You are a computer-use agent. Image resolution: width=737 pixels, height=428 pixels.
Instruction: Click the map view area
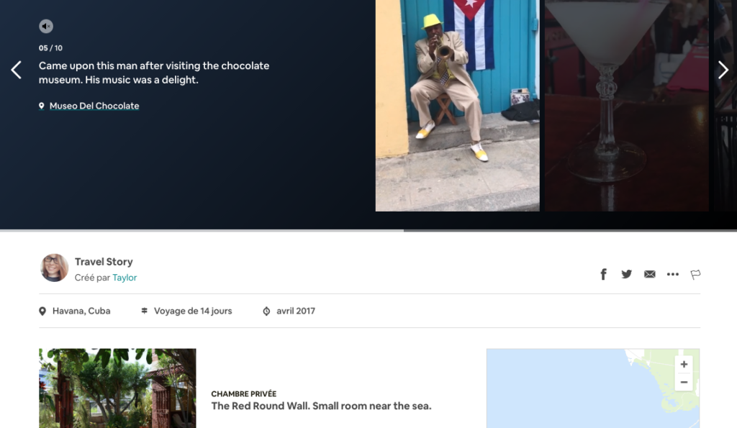click(x=593, y=388)
